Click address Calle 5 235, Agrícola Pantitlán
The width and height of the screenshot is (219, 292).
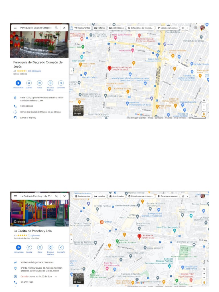(x=42, y=99)
